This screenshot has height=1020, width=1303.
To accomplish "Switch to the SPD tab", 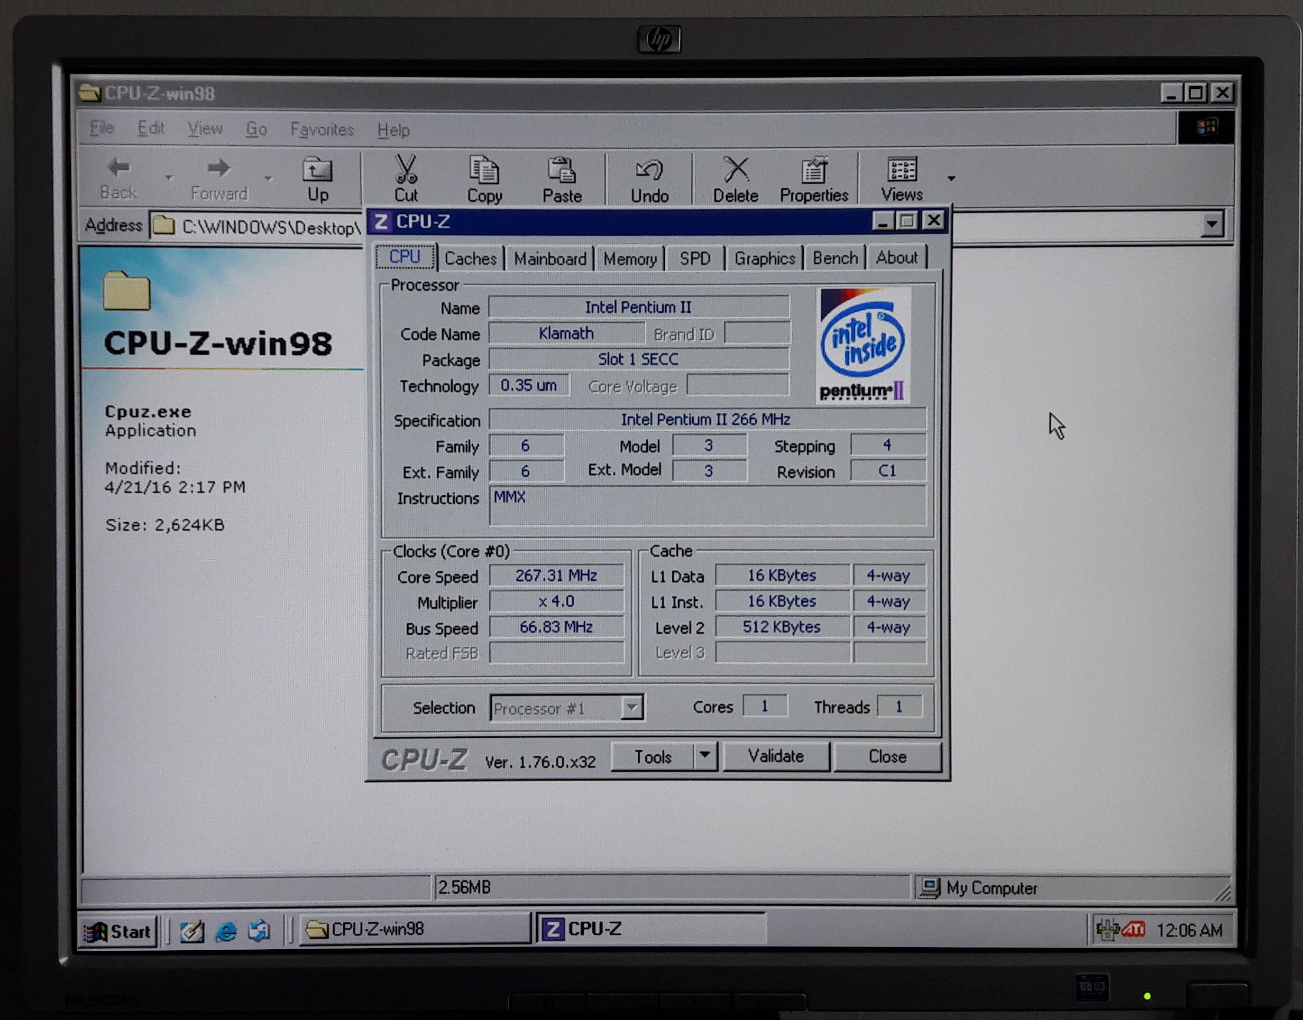I will [695, 258].
